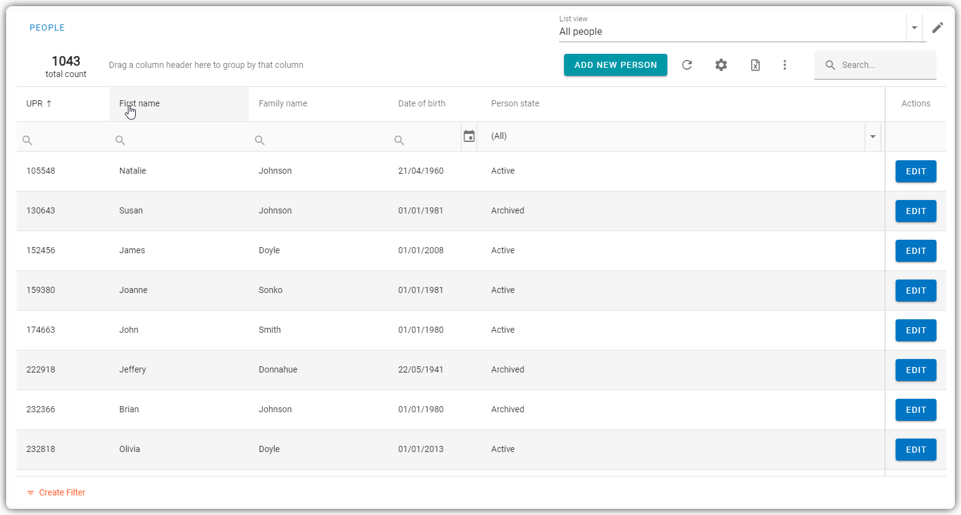Click date of birth 21/04/1960

tap(421, 171)
